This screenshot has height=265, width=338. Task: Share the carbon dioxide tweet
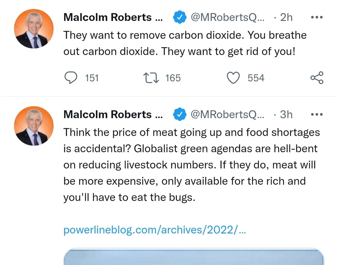(317, 78)
